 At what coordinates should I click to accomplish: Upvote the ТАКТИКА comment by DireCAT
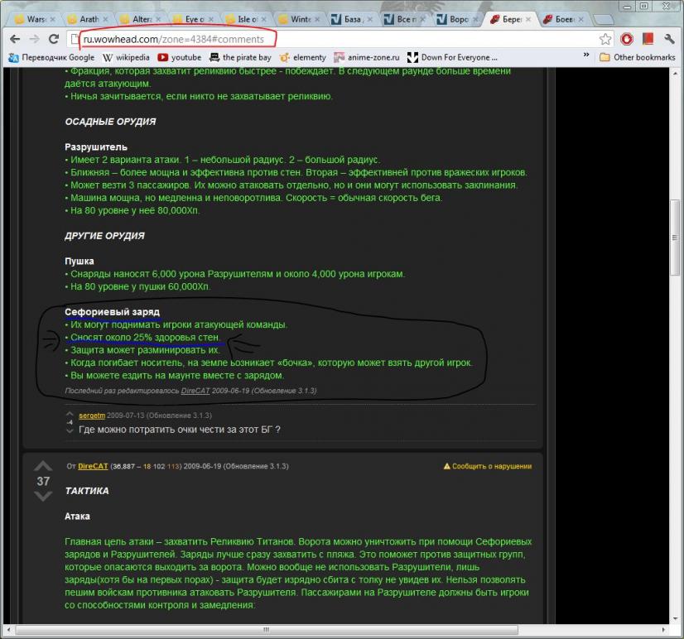coord(43,466)
